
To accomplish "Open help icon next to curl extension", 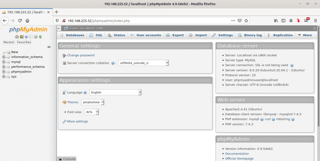I will coord(273,119).
